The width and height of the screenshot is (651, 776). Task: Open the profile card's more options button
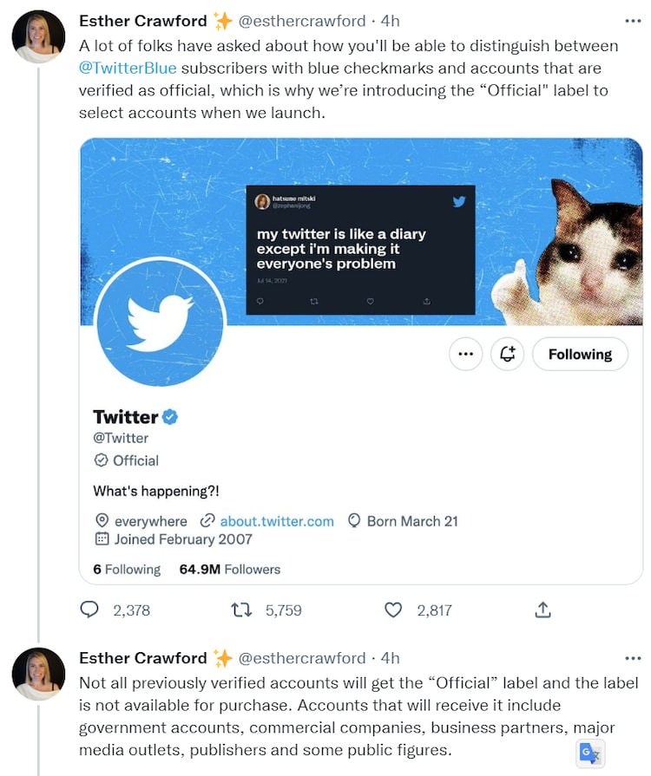[x=466, y=354]
